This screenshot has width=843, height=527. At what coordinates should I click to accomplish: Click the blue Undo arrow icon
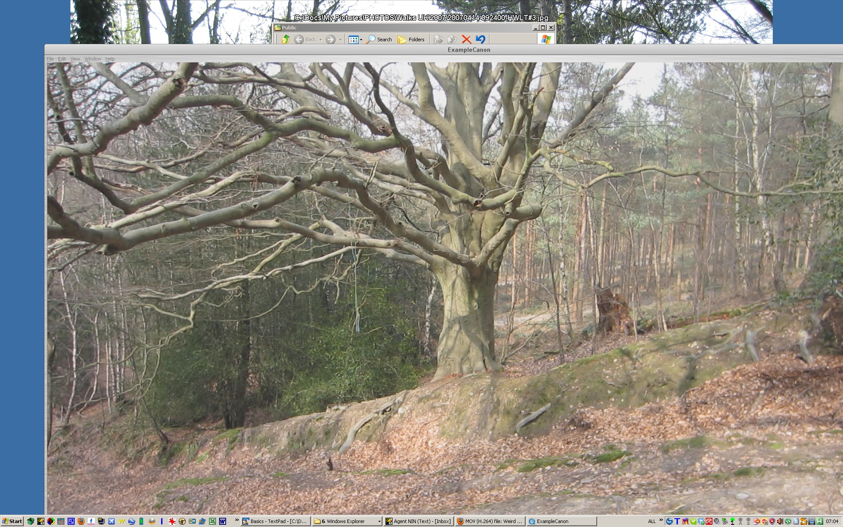pos(480,40)
